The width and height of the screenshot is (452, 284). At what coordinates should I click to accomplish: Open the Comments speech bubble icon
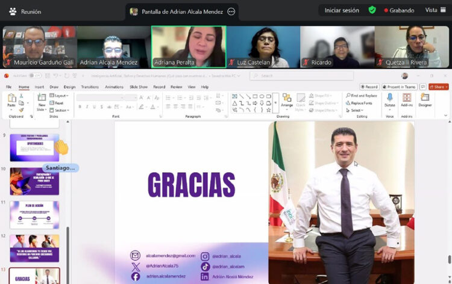point(423,87)
